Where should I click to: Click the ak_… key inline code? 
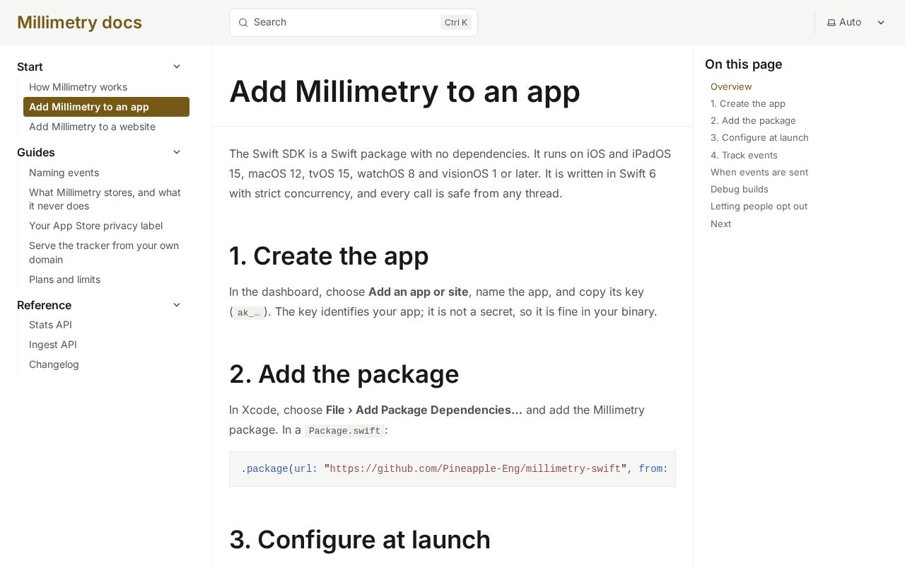pos(248,313)
